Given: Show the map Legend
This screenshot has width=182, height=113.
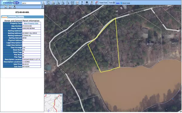Looking at the screenshot, I should pos(87,3).
